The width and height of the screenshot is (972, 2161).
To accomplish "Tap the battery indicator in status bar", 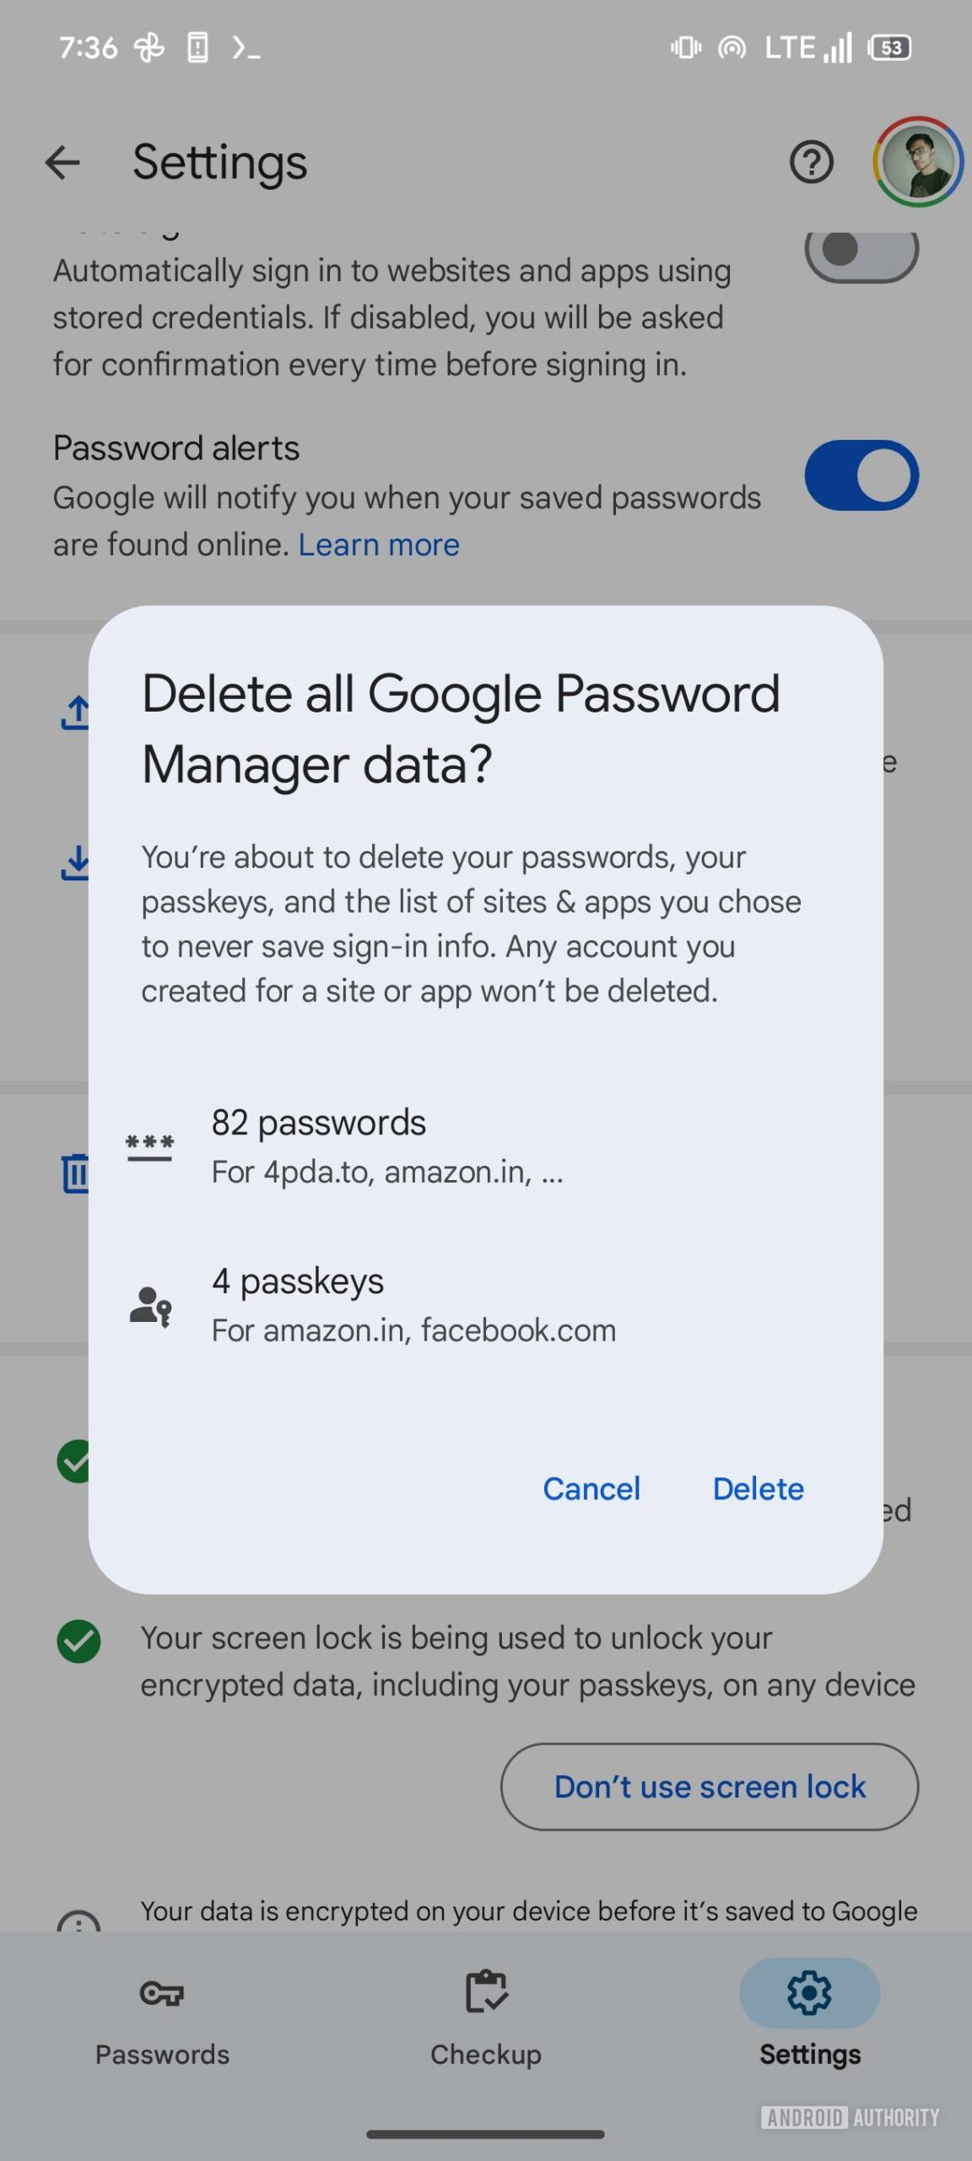I will point(890,48).
